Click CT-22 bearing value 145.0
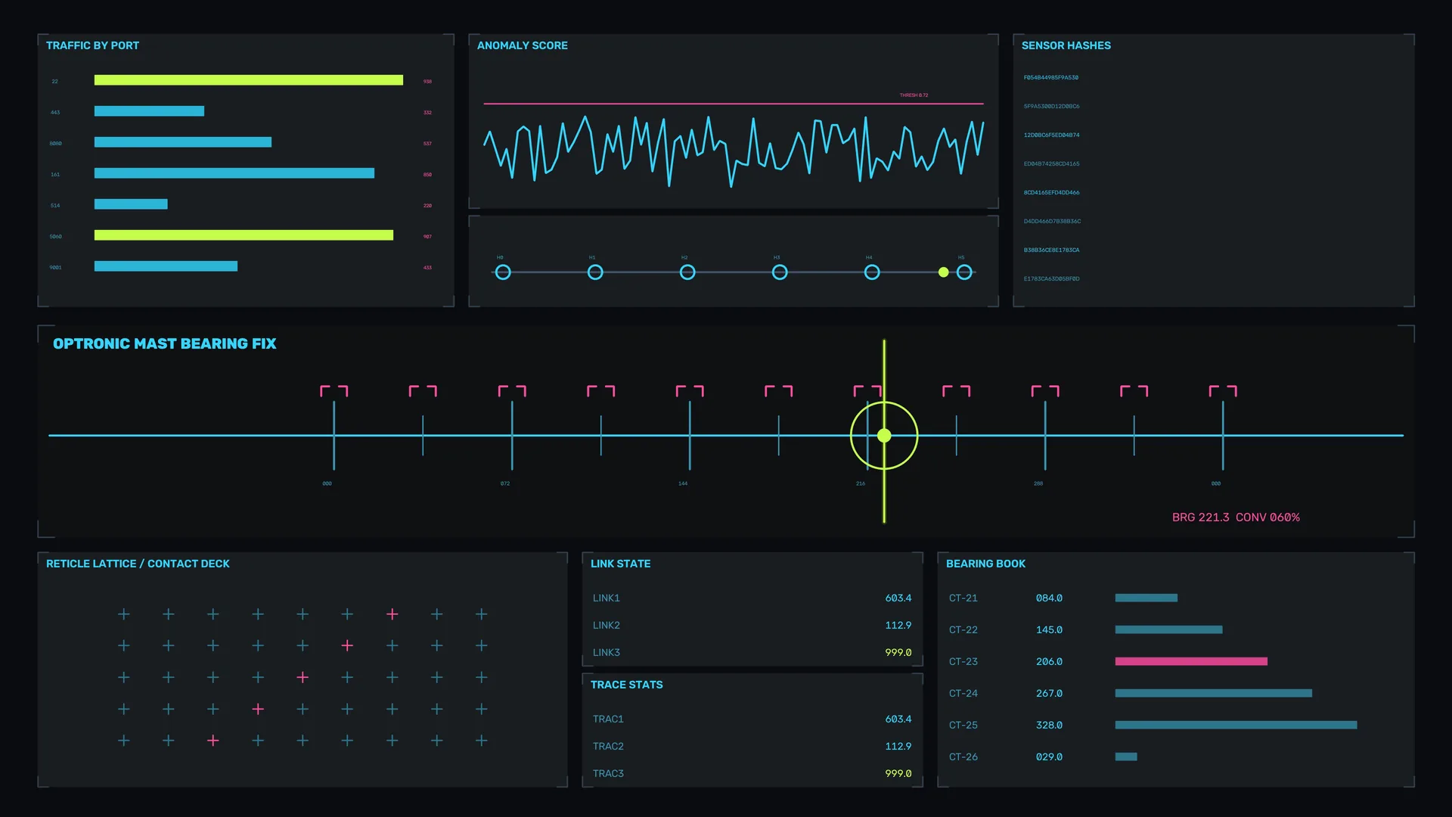This screenshot has height=817, width=1452. coord(1049,629)
